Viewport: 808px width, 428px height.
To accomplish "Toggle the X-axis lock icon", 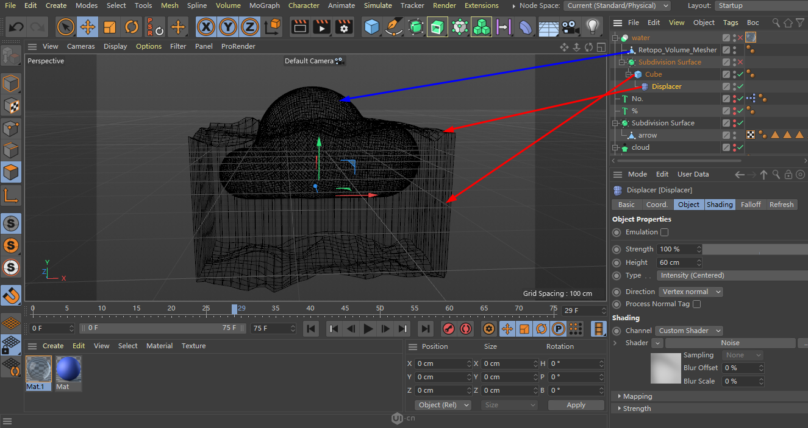I will click(x=207, y=27).
